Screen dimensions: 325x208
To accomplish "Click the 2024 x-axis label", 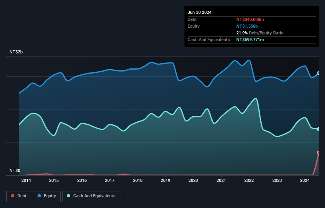I will pyautogui.click(x=305, y=180).
